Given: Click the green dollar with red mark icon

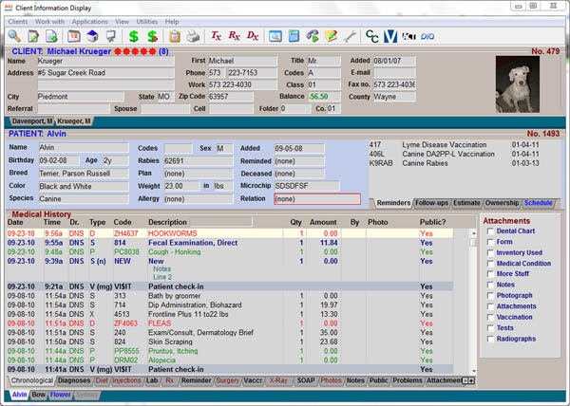Looking at the screenshot, I should coord(152,36).
